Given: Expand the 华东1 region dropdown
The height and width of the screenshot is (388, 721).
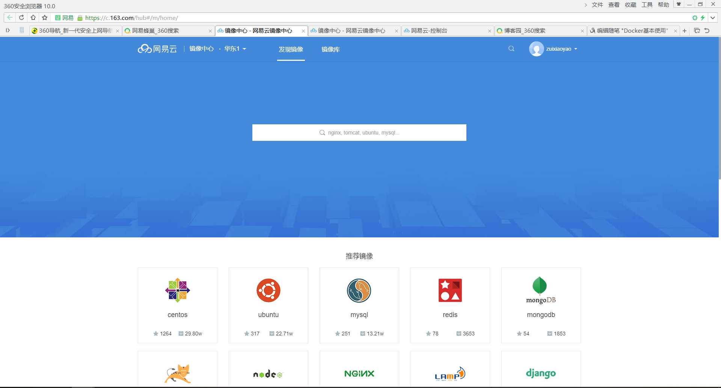Looking at the screenshot, I should coord(235,49).
